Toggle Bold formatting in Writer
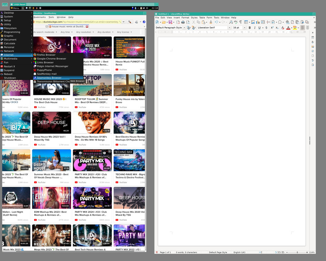 [250, 28]
